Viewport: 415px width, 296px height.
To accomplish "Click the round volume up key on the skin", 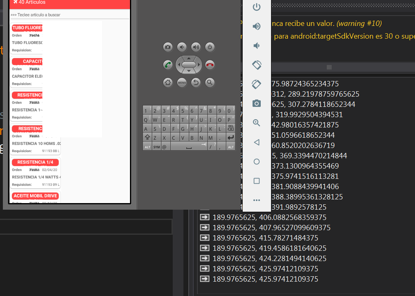I will (x=196, y=47).
